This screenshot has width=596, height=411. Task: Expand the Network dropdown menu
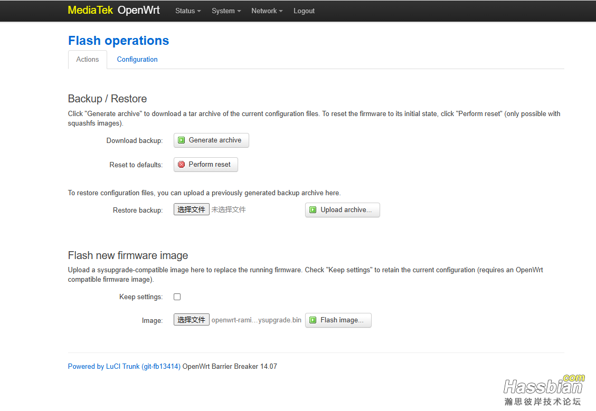click(267, 11)
